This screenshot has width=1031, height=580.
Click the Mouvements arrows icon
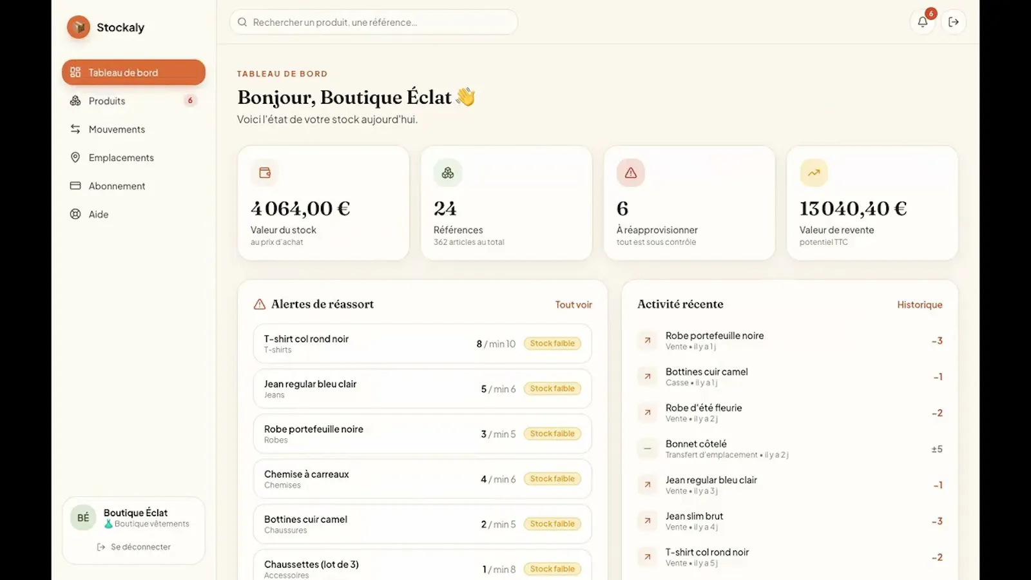(x=75, y=129)
